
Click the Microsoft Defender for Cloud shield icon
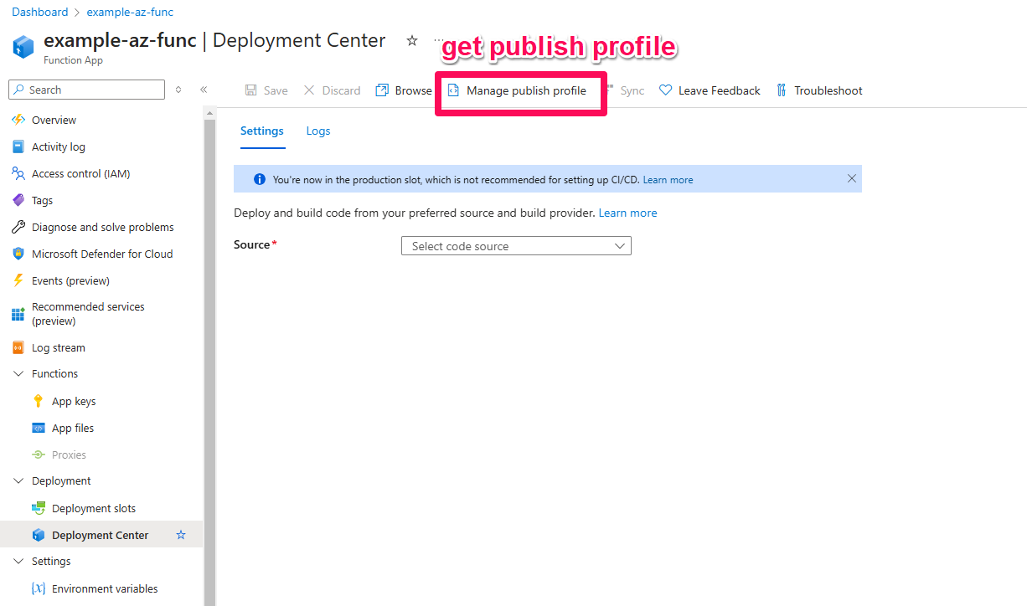pos(18,254)
